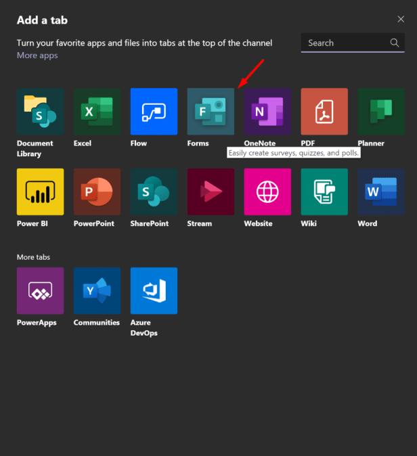
Task: Choose the Flow app icon
Action: 154,112
